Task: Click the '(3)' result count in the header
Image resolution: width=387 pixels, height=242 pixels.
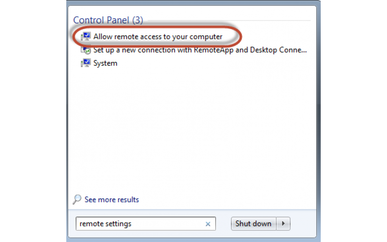Action: [x=137, y=20]
